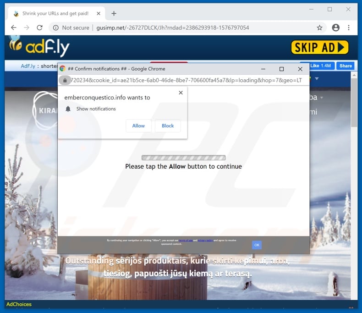Click the blue OK button in footer
Screen dimensions: 362x313
click(257, 245)
